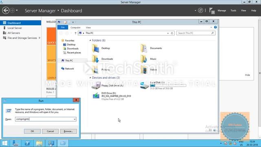Click Browse in the Run dialog
The width and height of the screenshot is (261, 147).
click(69, 131)
